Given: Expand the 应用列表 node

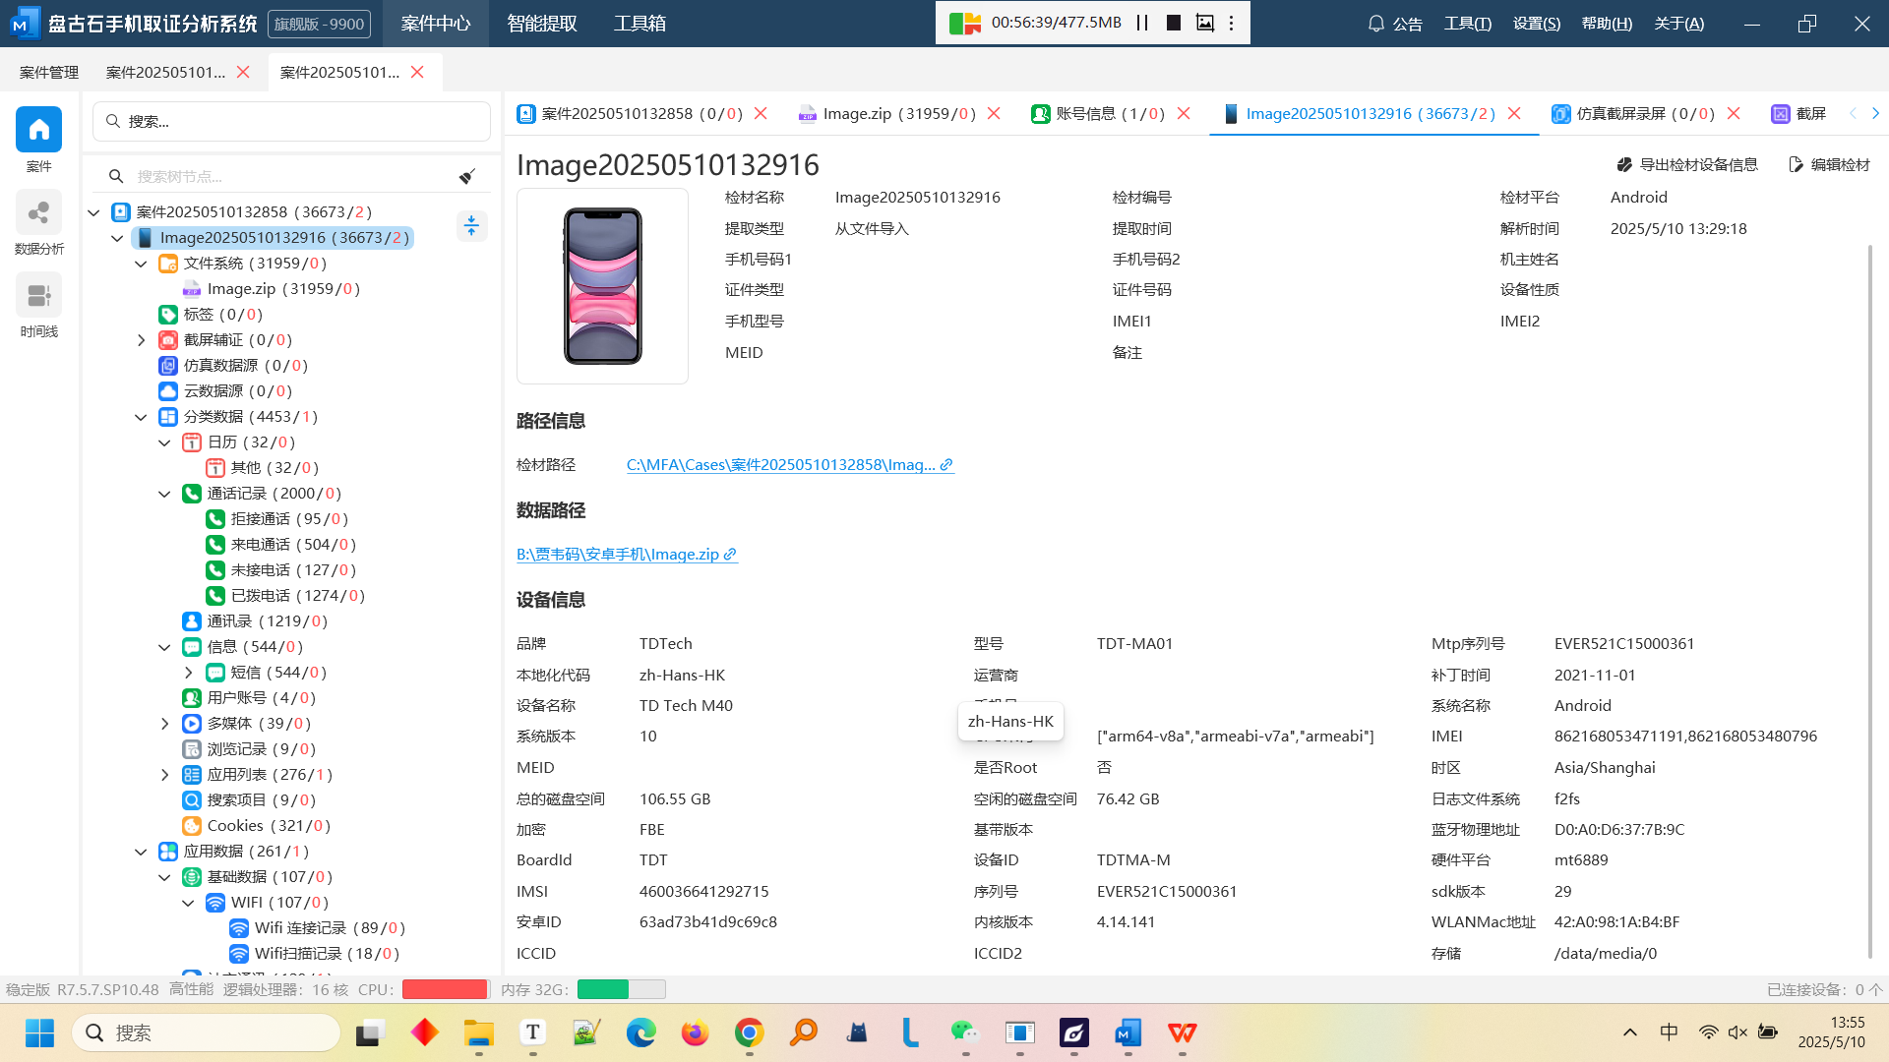Looking at the screenshot, I should click(x=164, y=775).
